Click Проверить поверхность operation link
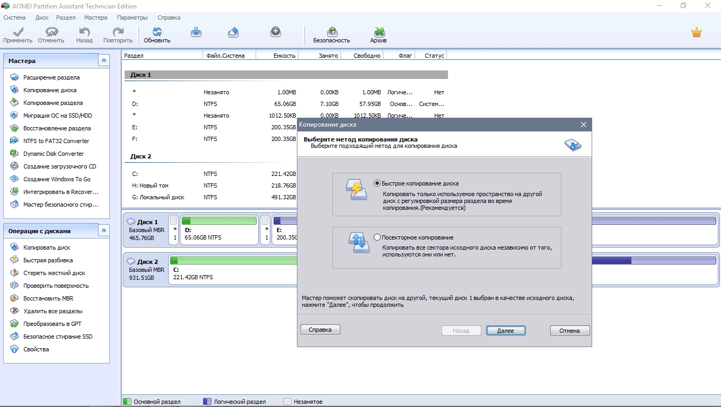Image resolution: width=721 pixels, height=407 pixels. [x=56, y=286]
